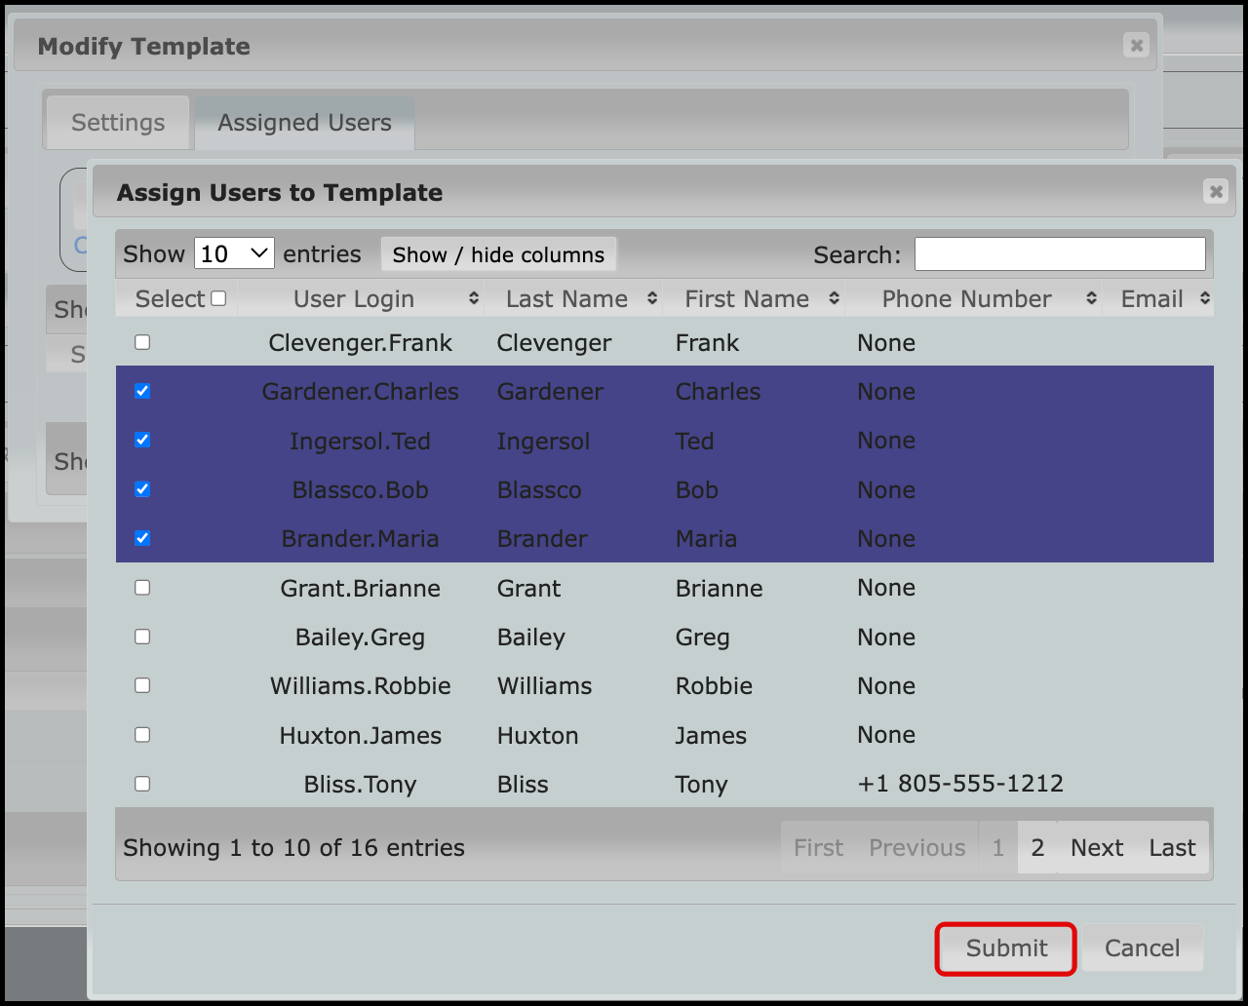Open Show / hide columns menu
The image size is (1248, 1006).
498,254
